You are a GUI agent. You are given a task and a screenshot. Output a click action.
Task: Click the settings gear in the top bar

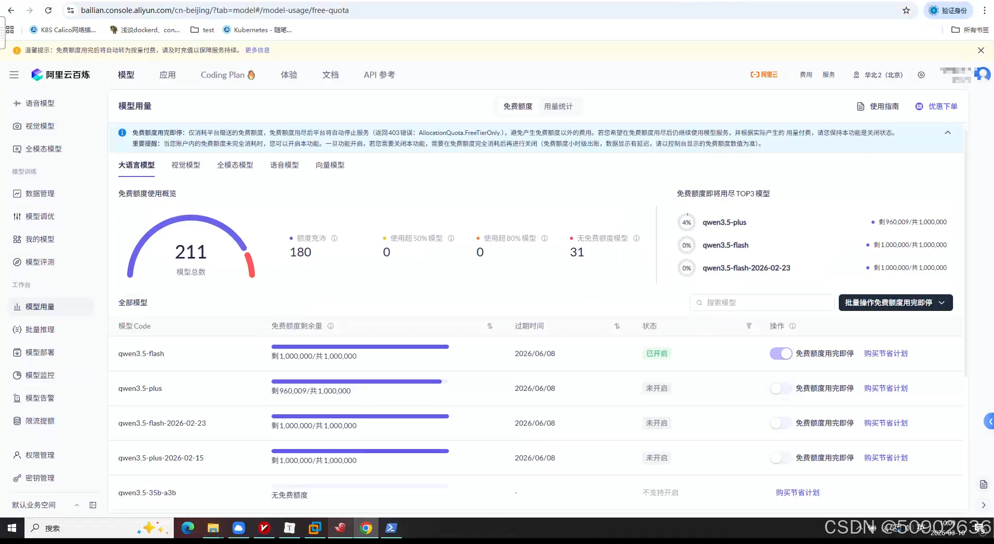(x=921, y=75)
